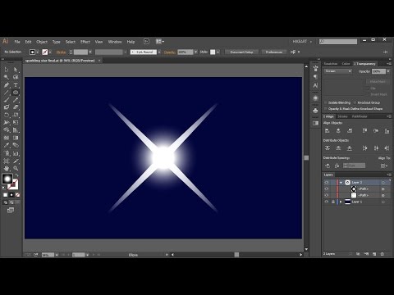Select the Blend tool
Viewport: 394px width, 295px height.
point(16,145)
